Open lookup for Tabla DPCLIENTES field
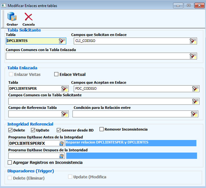 coord(62,41)
